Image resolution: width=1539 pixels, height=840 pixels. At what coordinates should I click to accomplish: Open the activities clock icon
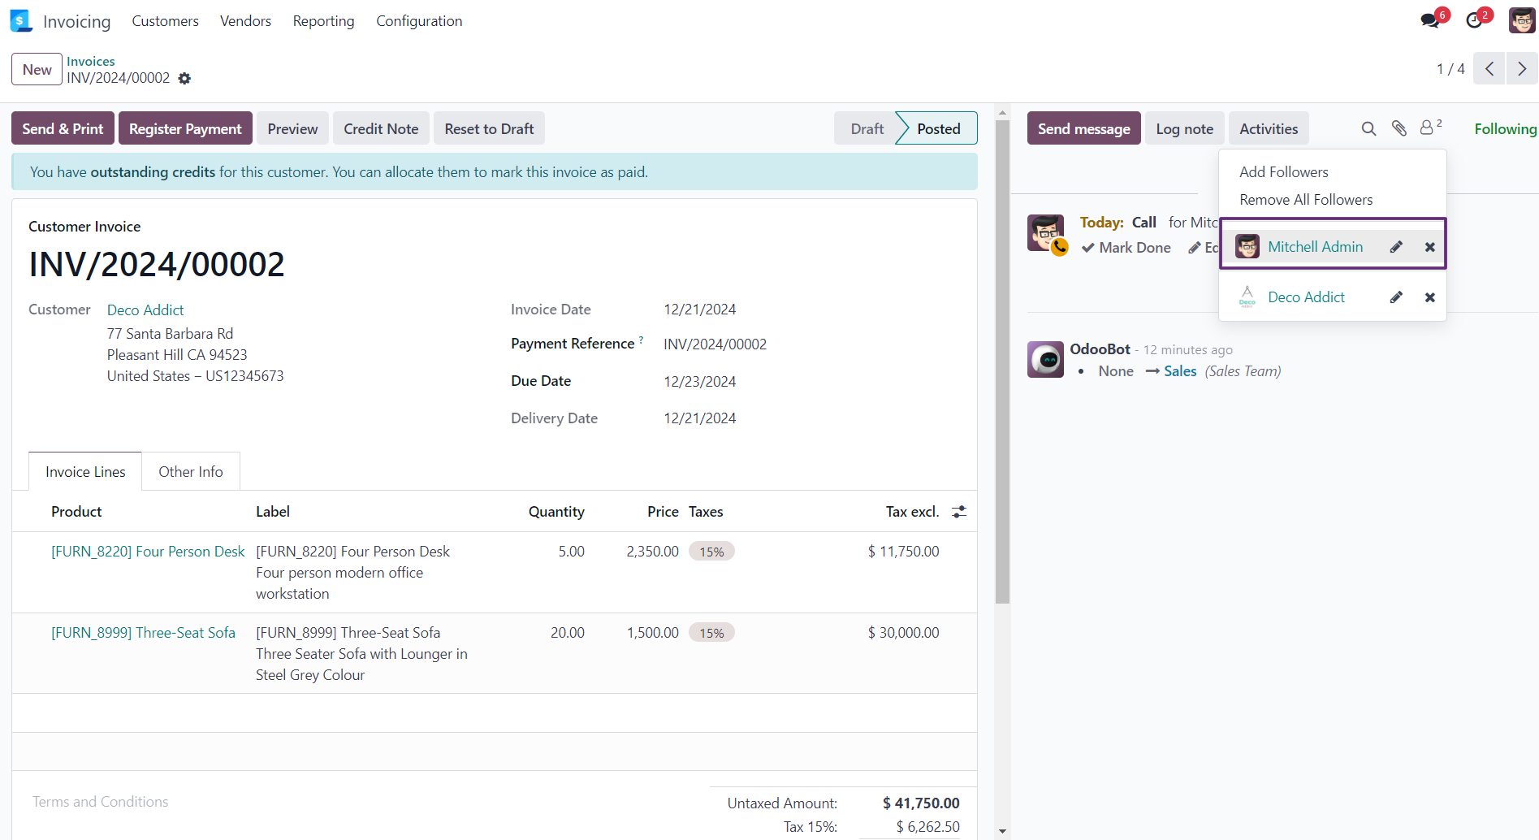[1474, 20]
